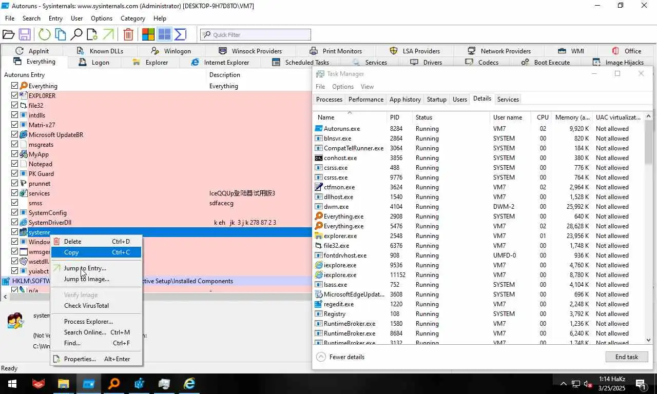The image size is (657, 394).
Task: Sort Task Manager by the User name column
Action: click(510, 117)
